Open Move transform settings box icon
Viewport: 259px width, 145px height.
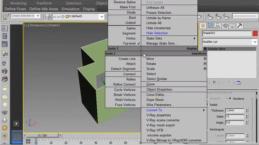tap(205, 59)
